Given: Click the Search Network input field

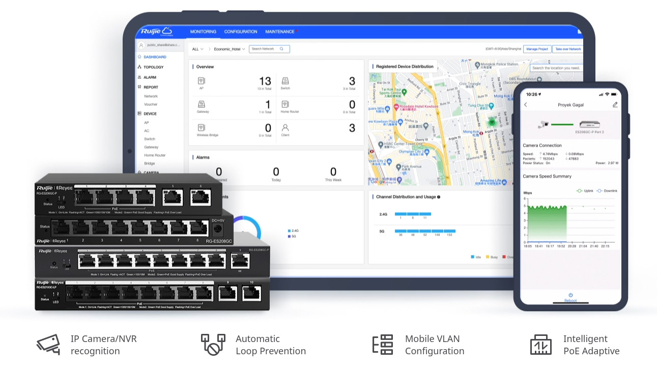Looking at the screenshot, I should (269, 49).
